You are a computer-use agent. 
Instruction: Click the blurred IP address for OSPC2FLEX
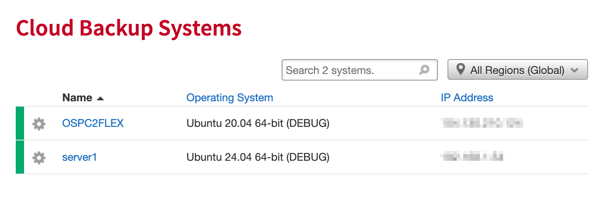tap(482, 123)
